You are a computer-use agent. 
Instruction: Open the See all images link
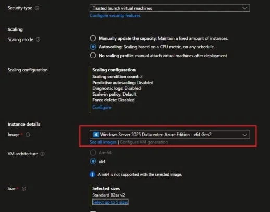click(103, 142)
